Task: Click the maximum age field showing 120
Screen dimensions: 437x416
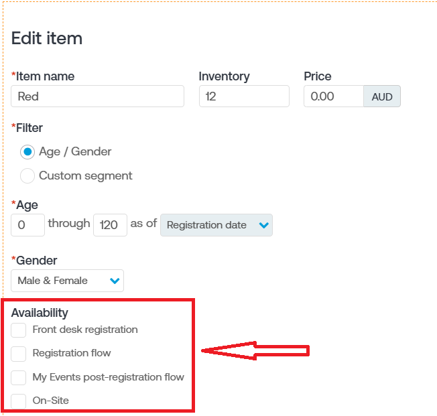Action: pos(110,225)
